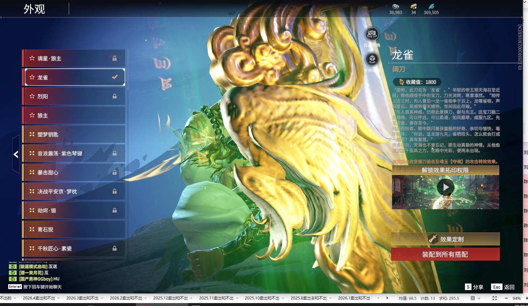Viewport: 528px width, 306px height.
Task: Click the world channel icon beside 装逼模式启动
Action: pos(12,267)
